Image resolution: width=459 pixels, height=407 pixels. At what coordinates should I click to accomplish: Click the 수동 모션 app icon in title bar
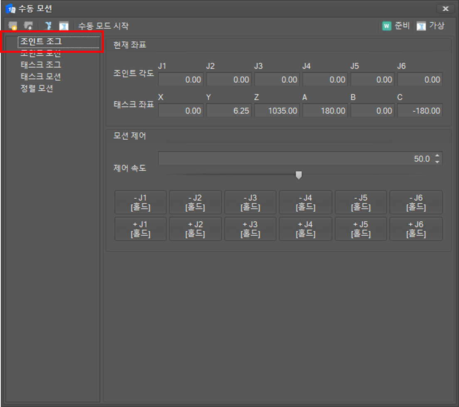pos(10,8)
